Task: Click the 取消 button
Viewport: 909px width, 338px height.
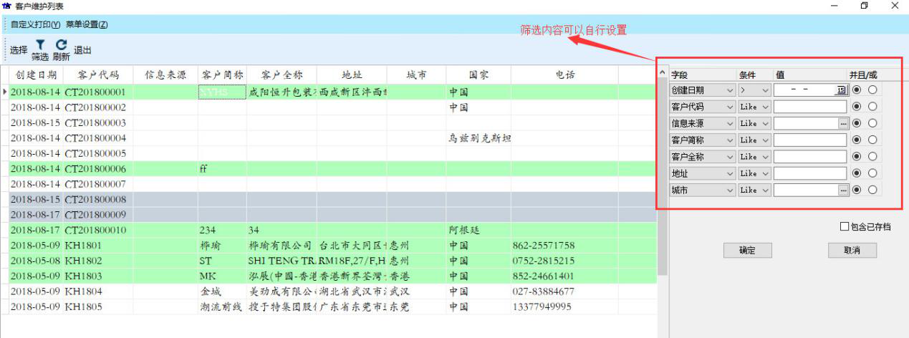Action: pyautogui.click(x=852, y=250)
